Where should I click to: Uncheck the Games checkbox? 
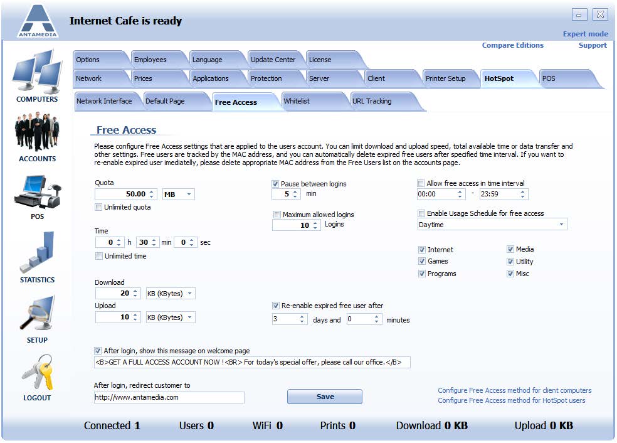[x=422, y=261]
